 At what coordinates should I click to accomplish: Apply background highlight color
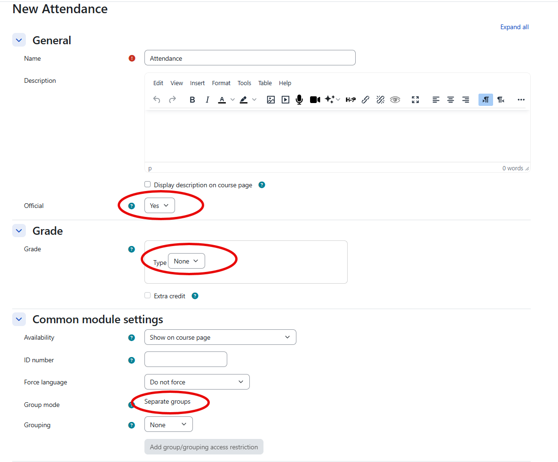pyautogui.click(x=243, y=100)
